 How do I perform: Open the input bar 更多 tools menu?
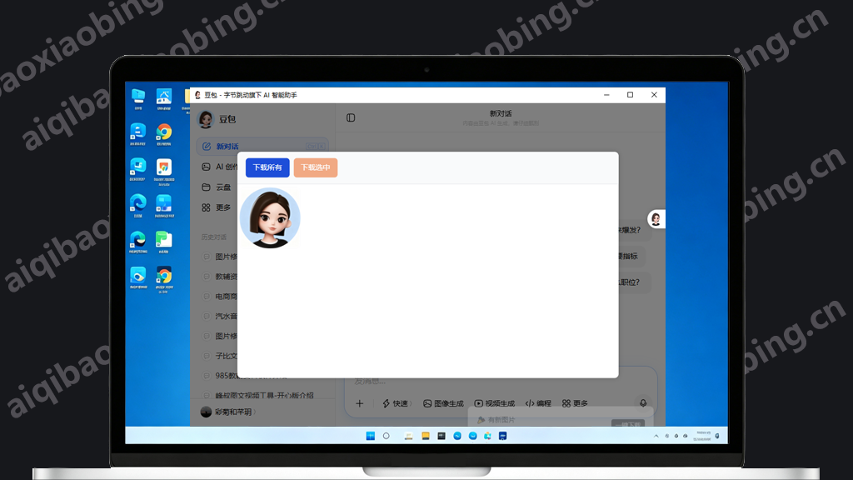(x=575, y=403)
